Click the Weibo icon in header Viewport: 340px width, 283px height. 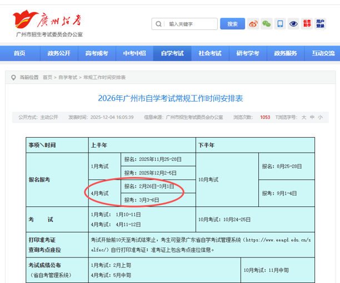(x=253, y=24)
